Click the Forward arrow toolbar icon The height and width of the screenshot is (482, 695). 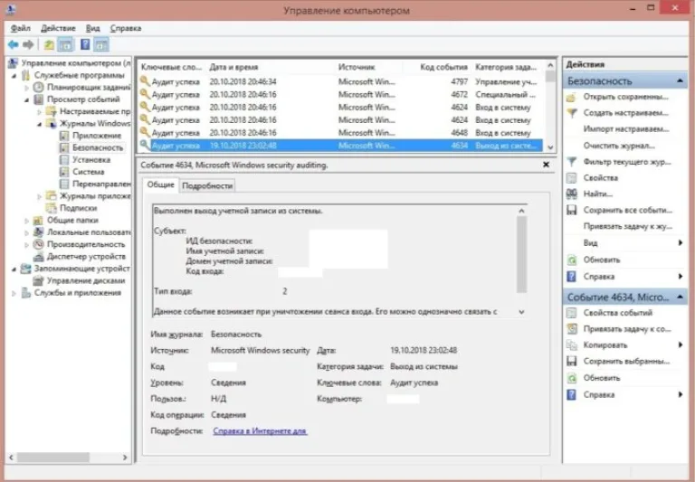point(28,44)
